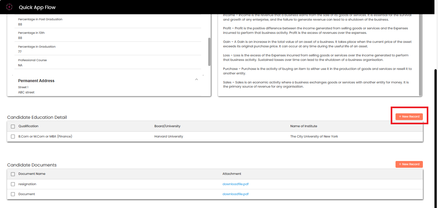The image size is (438, 208).
Task: Check the B.Com or M.Com row checkbox
Action: tap(13, 137)
